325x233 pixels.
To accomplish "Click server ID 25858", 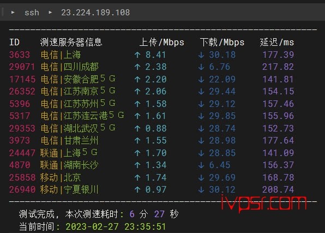I will pos(22,177).
